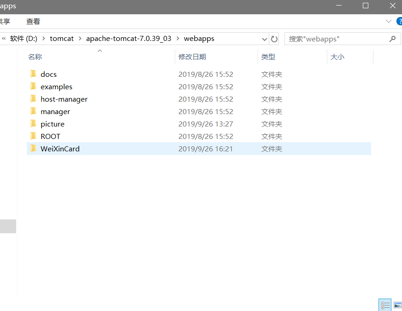Sort by the 大小 column header

(337, 57)
